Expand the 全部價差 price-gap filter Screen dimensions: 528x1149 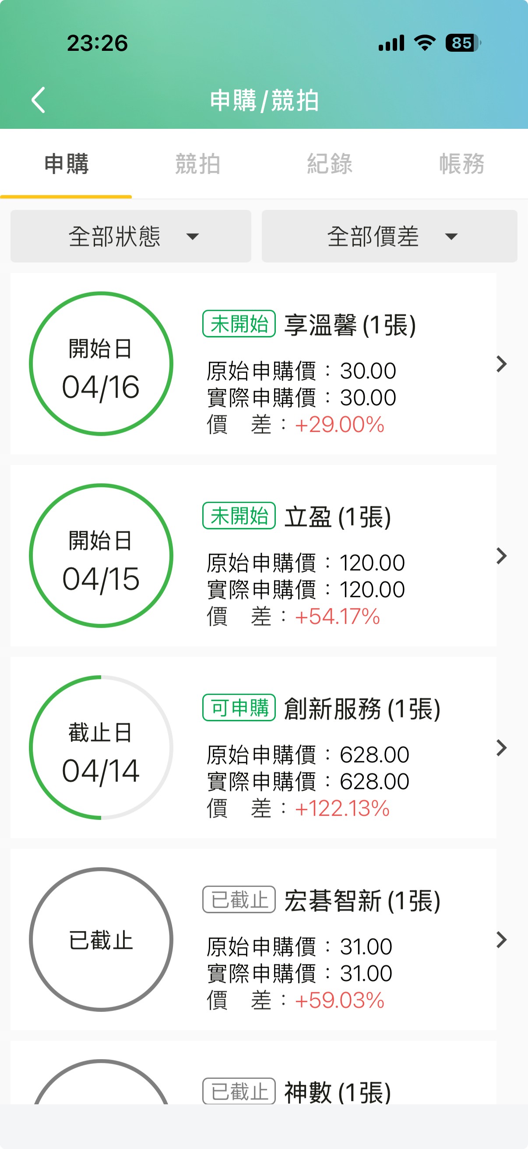[389, 236]
